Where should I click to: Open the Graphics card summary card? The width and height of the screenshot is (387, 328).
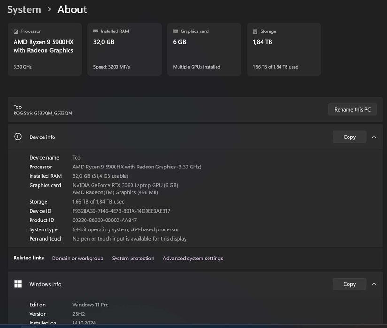pos(204,49)
